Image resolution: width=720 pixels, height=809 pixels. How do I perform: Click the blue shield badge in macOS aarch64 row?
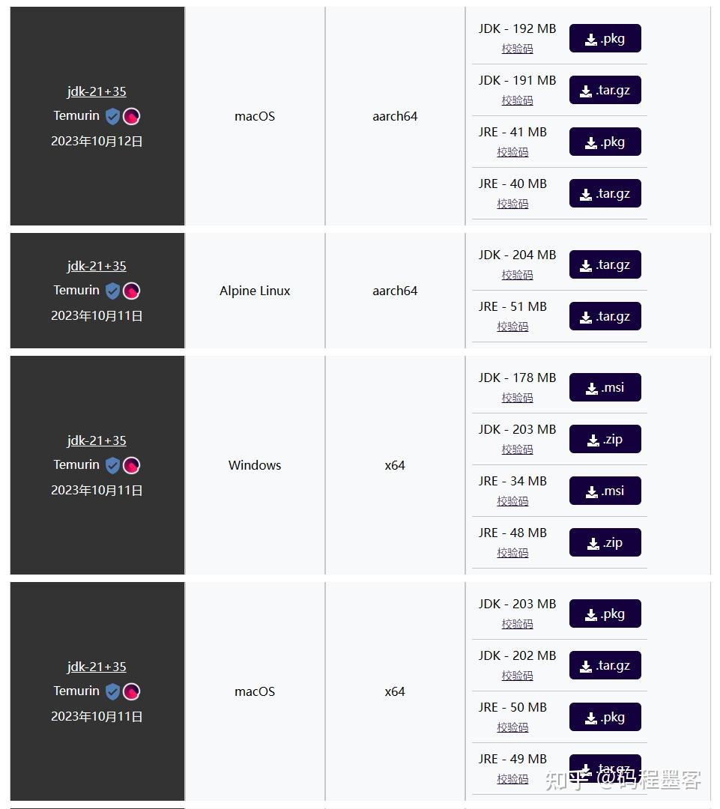(x=112, y=116)
